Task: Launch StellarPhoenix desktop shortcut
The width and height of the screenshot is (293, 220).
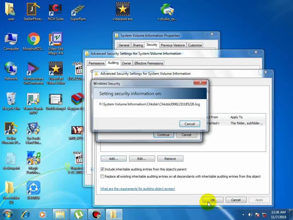Action: click(x=33, y=11)
